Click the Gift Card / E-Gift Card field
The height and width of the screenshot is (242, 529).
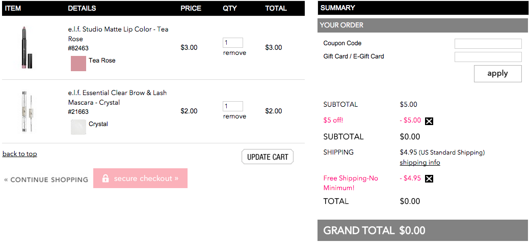click(x=488, y=57)
